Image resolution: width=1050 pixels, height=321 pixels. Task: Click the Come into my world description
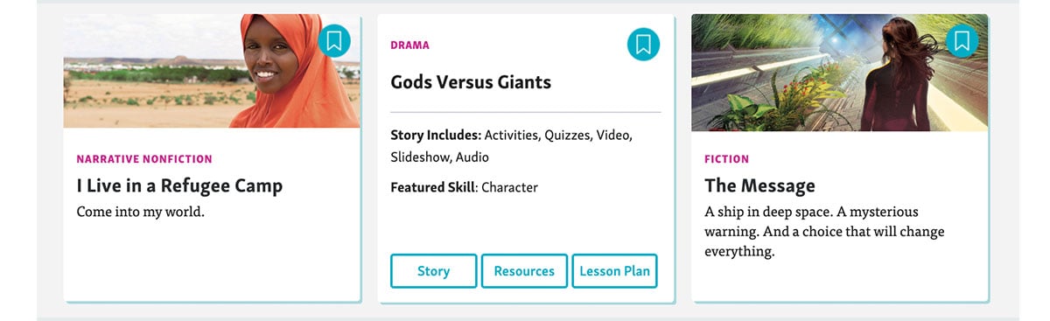click(140, 211)
